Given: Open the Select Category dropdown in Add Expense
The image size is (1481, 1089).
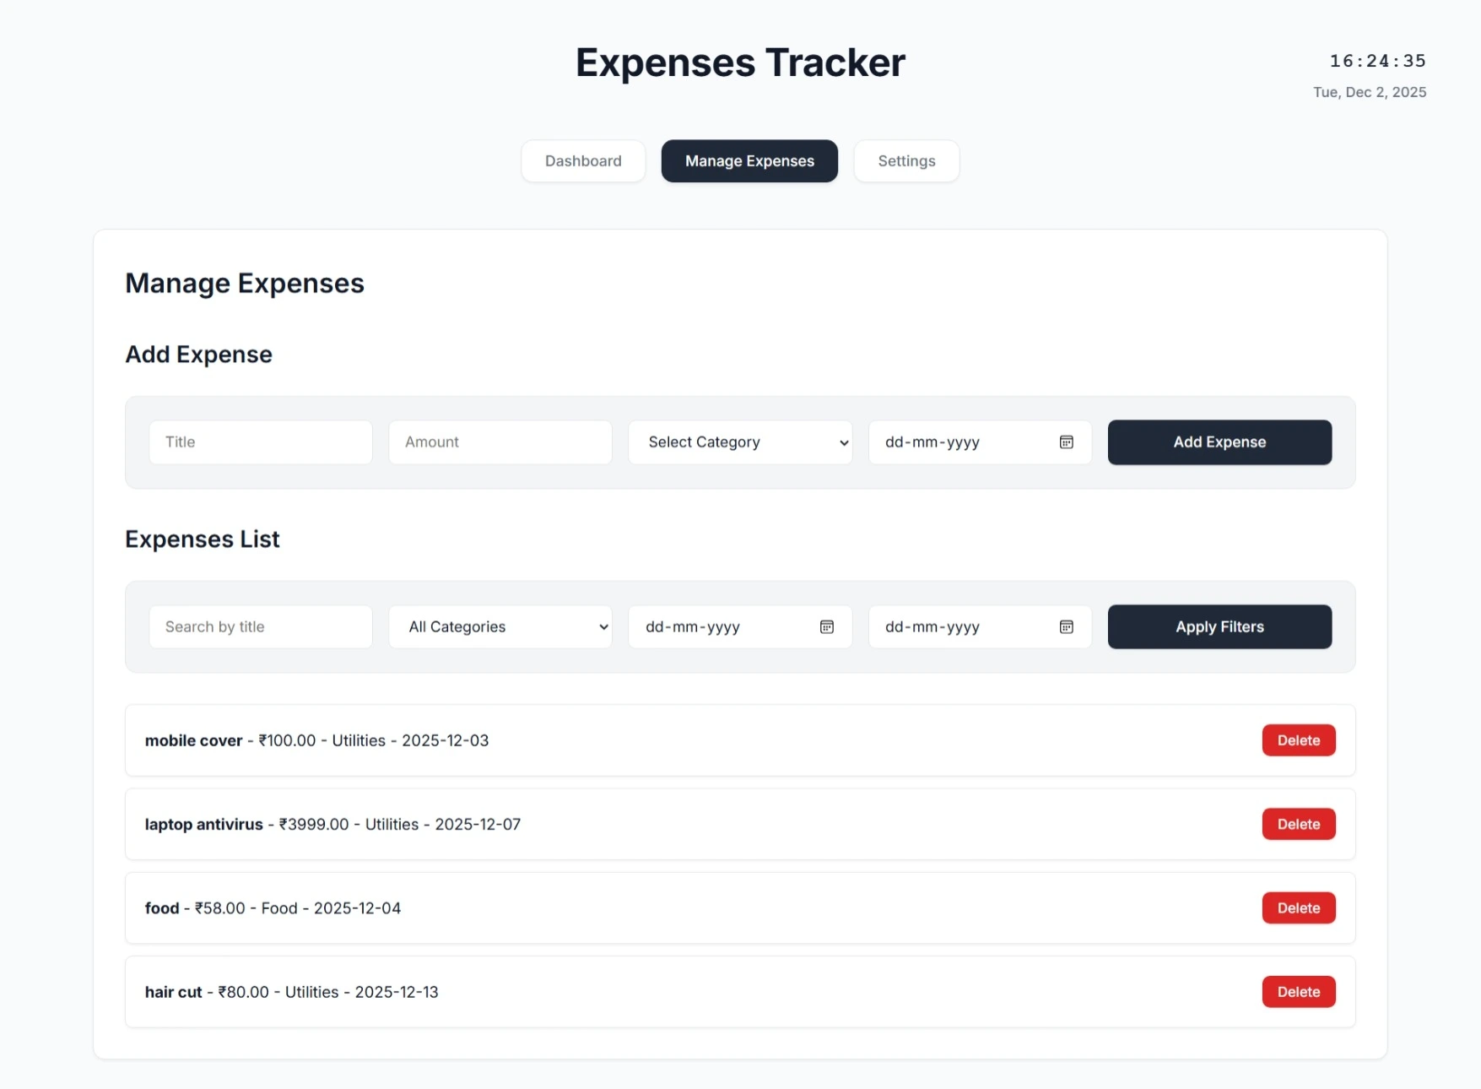Looking at the screenshot, I should tap(739, 442).
